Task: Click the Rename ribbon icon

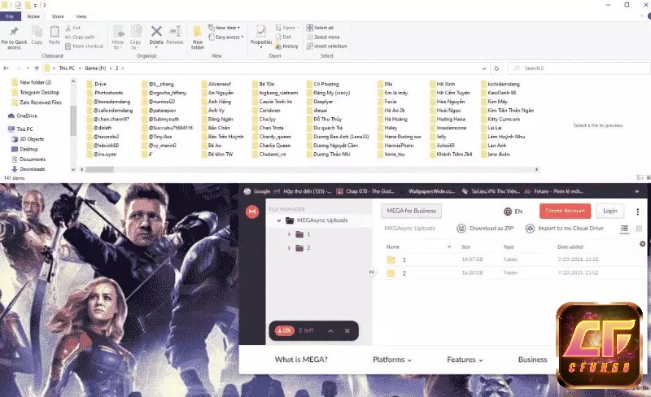Action: click(175, 32)
